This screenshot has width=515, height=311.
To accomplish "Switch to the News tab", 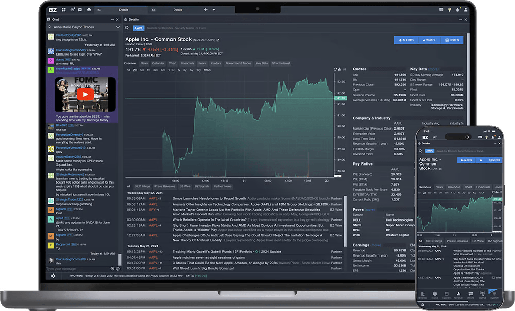I will (144, 63).
